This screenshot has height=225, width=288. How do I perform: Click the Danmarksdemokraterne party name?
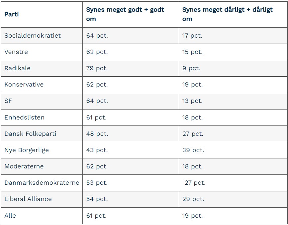pyautogui.click(x=42, y=183)
